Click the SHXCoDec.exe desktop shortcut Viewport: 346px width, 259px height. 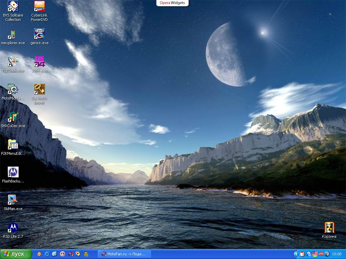13,120
